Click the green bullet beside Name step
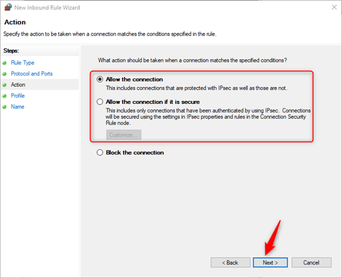The width and height of the screenshot is (342, 278). pyautogui.click(x=6, y=107)
